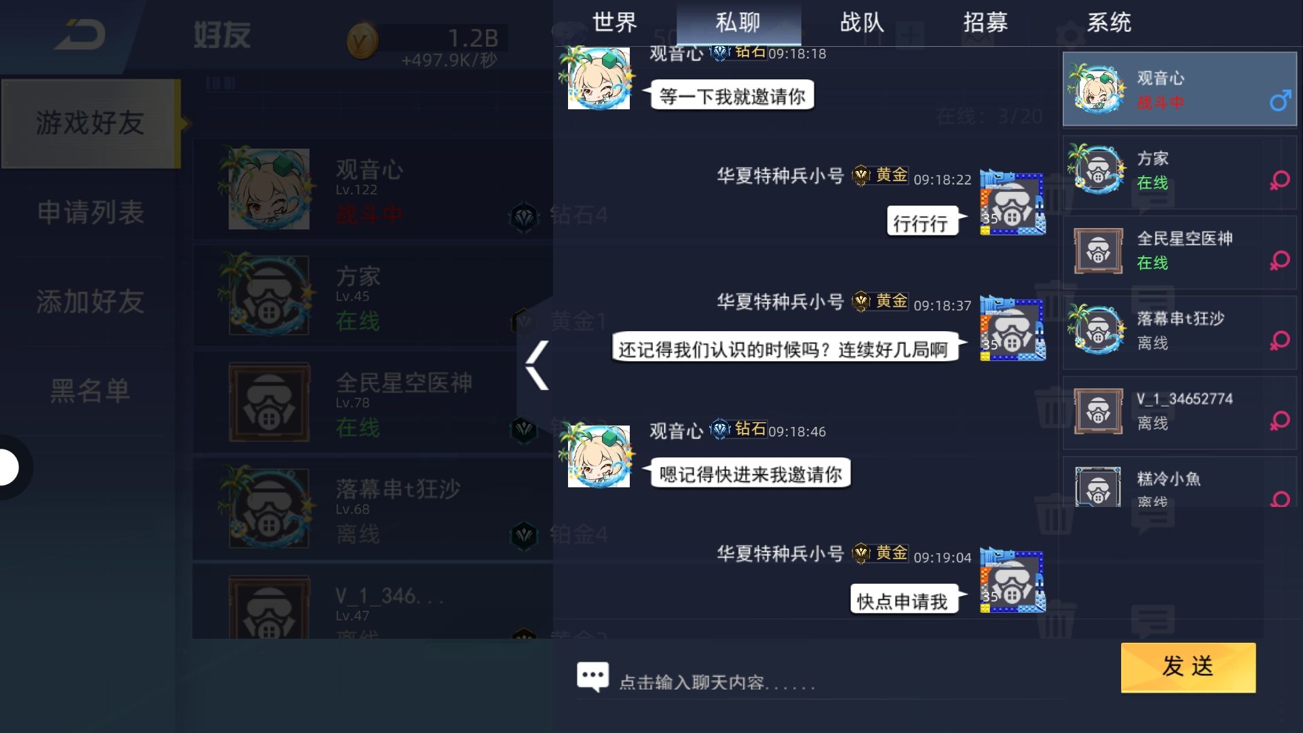The width and height of the screenshot is (1303, 733).
Task: Click the white floating assist button
Action: (x=7, y=467)
